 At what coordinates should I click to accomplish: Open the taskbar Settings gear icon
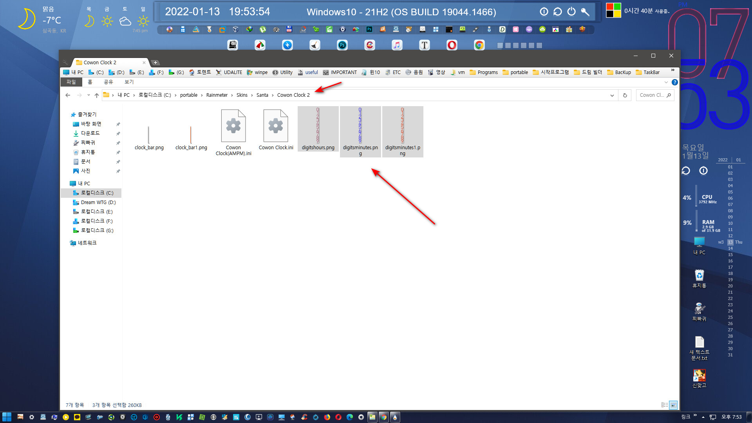32,417
